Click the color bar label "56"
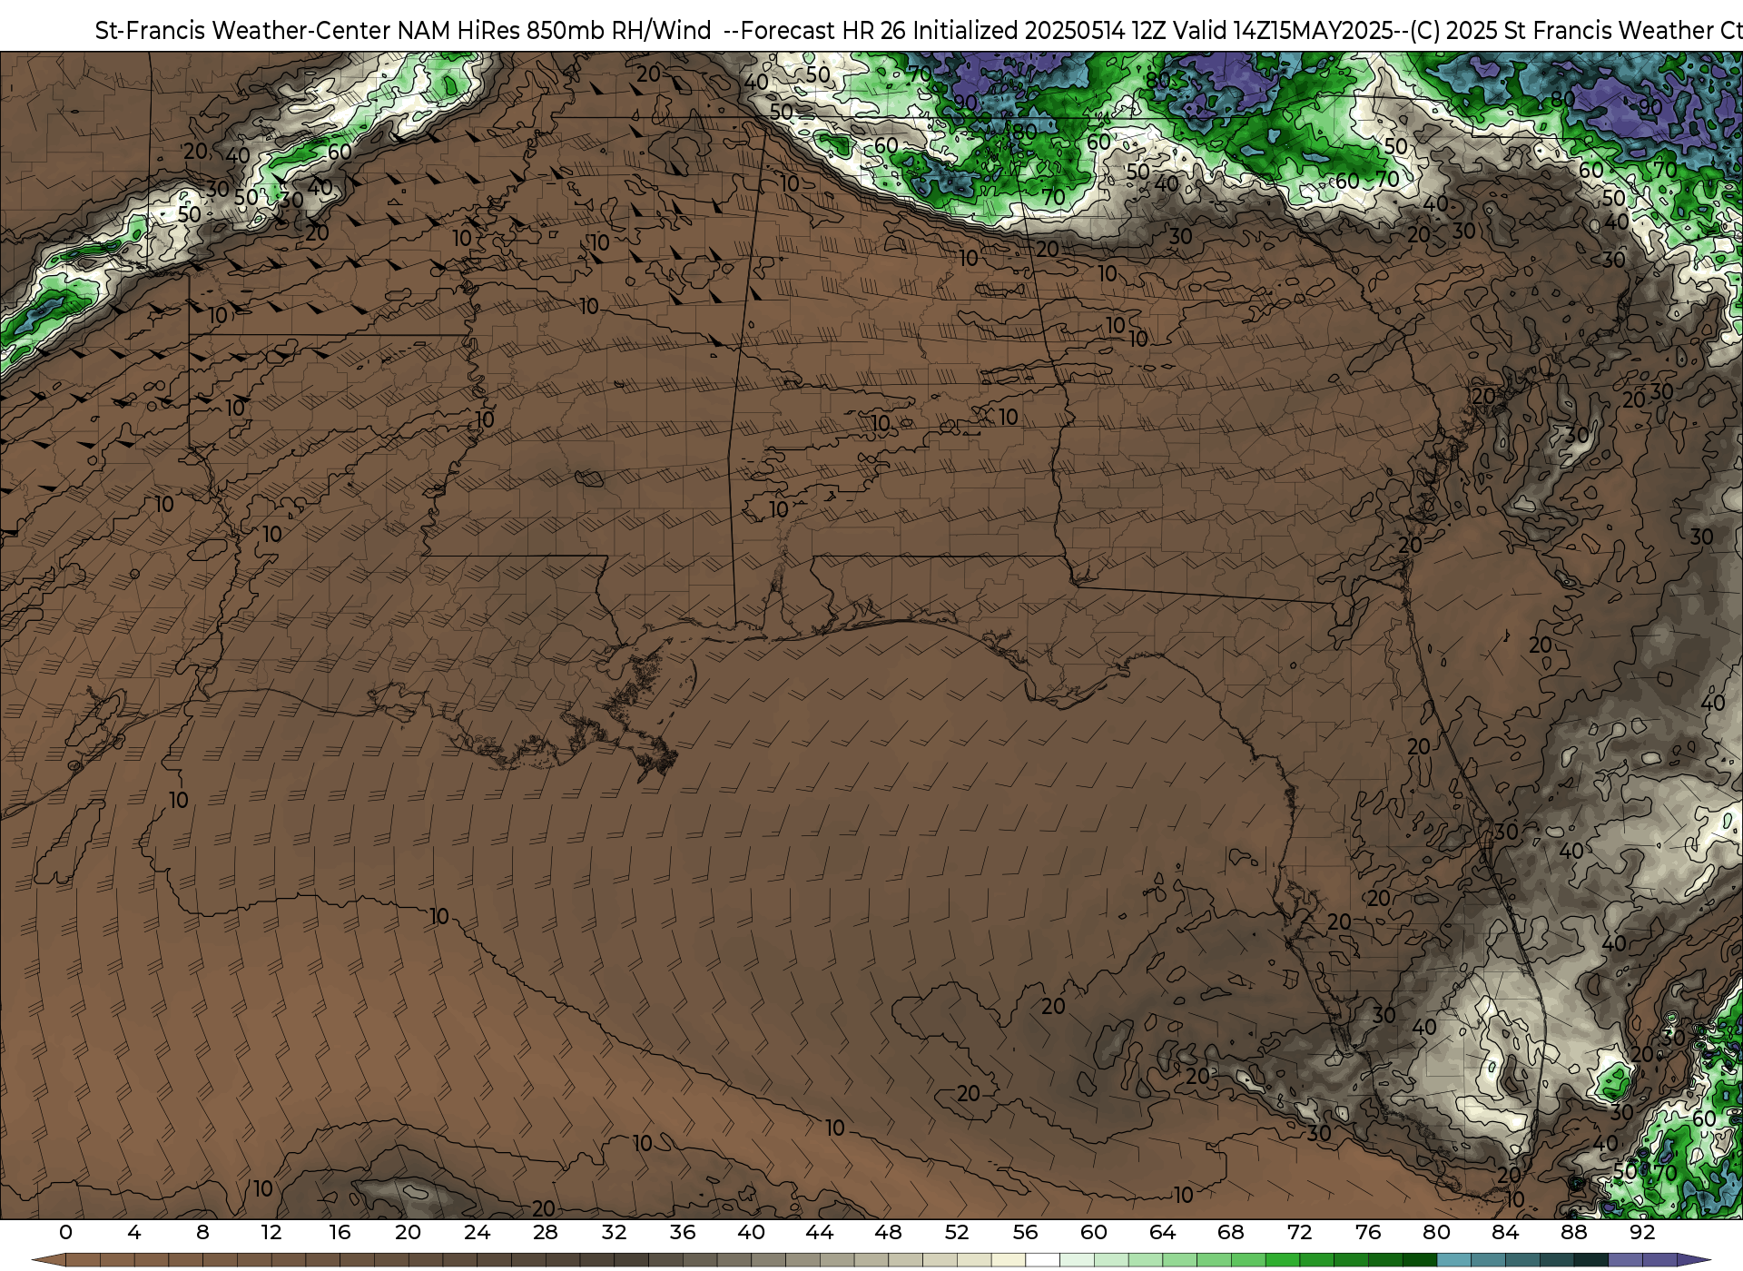Image resolution: width=1743 pixels, height=1271 pixels. click(x=1025, y=1233)
